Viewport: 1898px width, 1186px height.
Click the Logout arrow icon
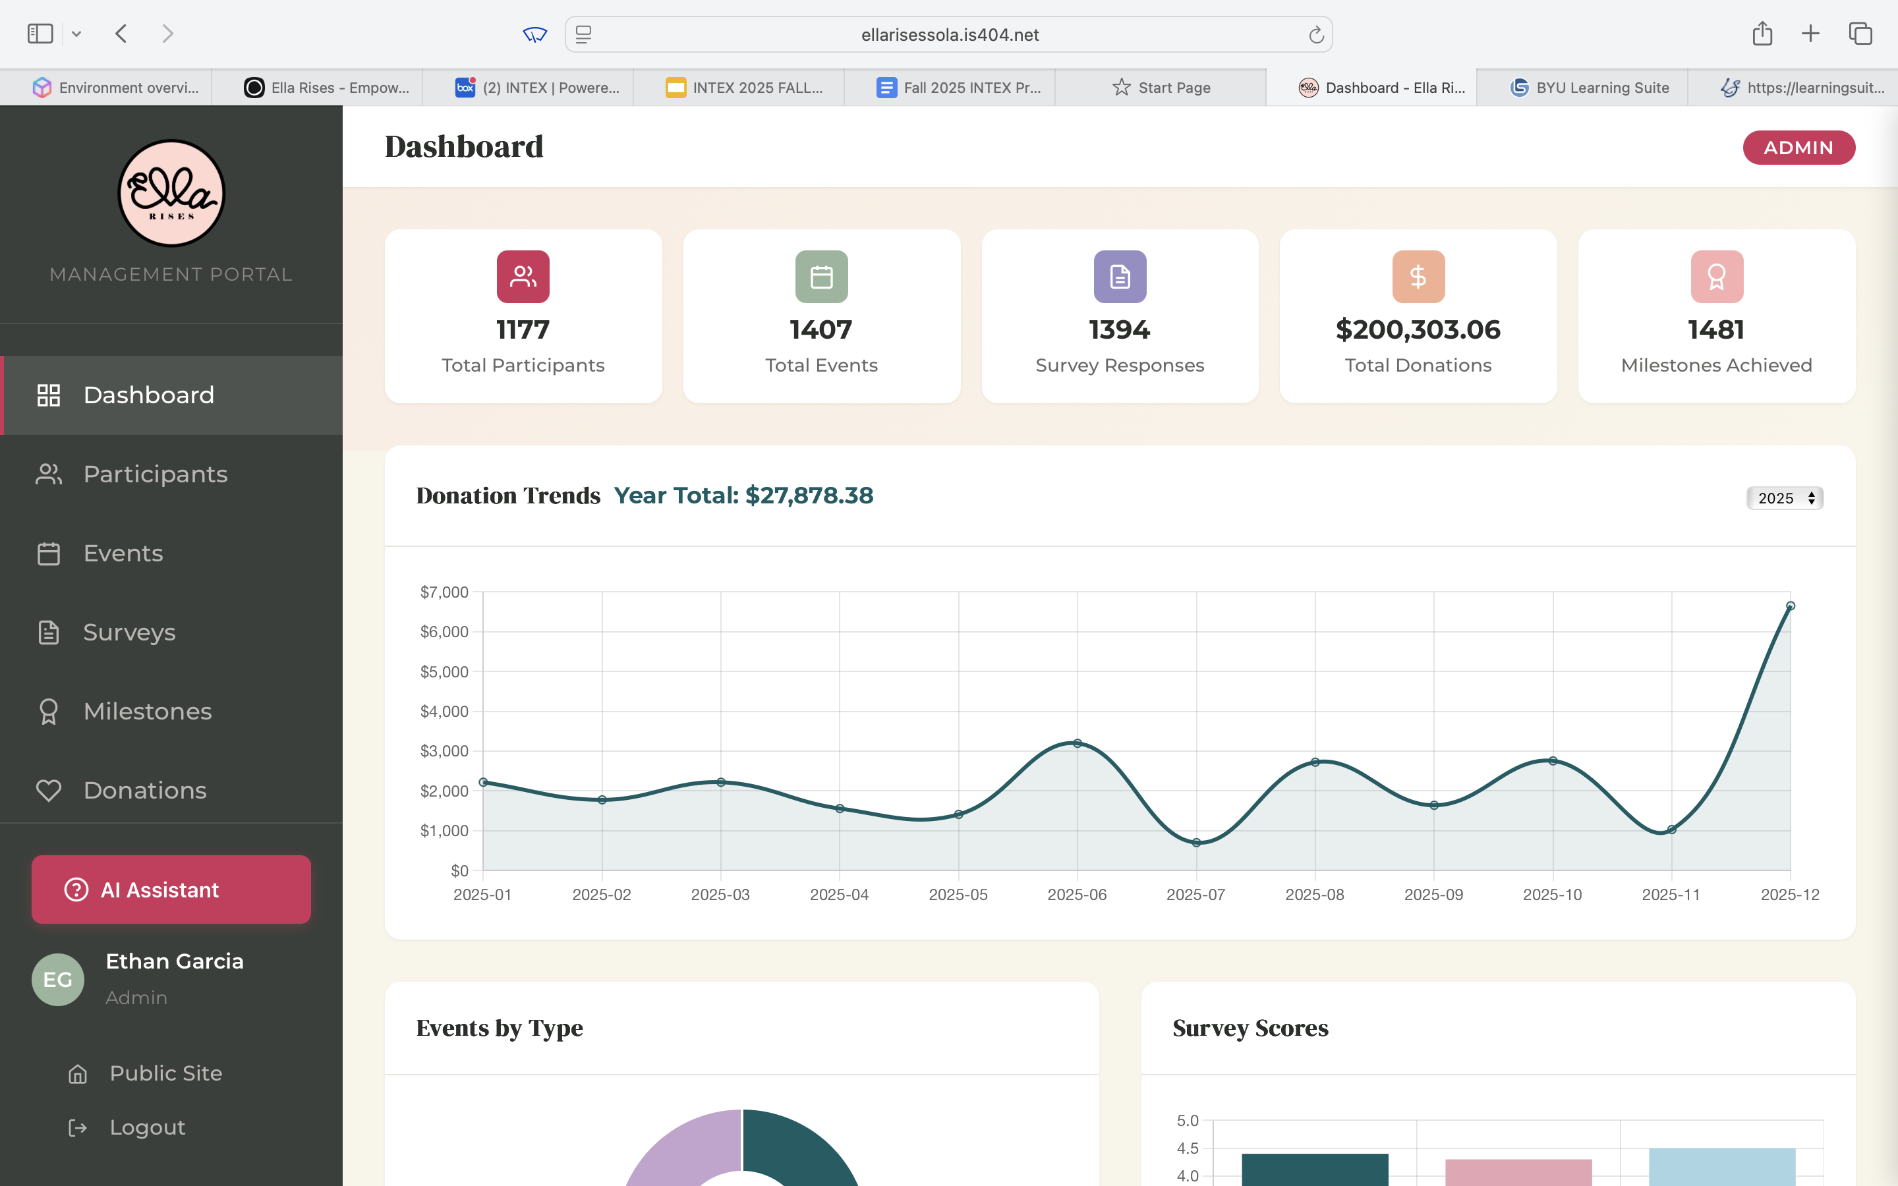pyautogui.click(x=78, y=1127)
